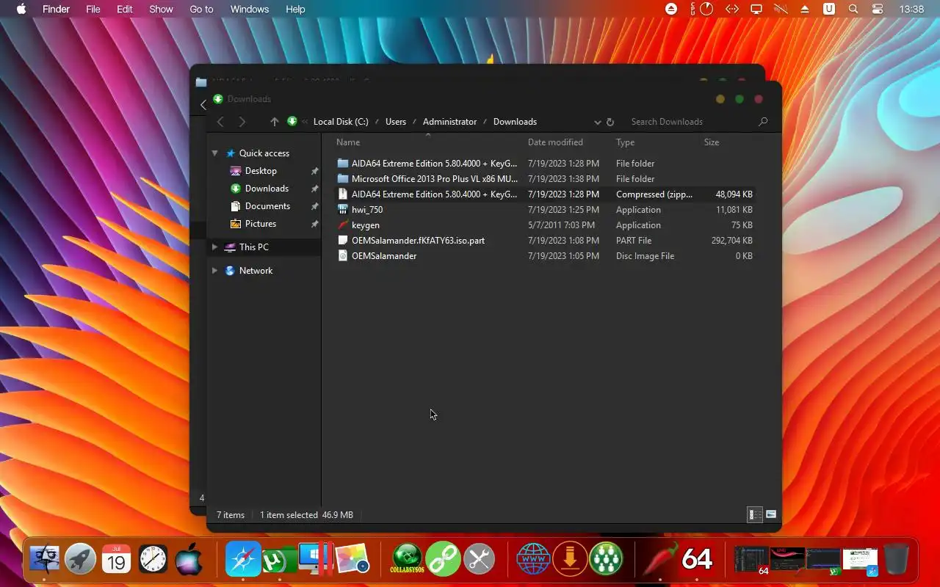Click the U icon in the menu bar
The image size is (940, 587).
click(x=829, y=9)
